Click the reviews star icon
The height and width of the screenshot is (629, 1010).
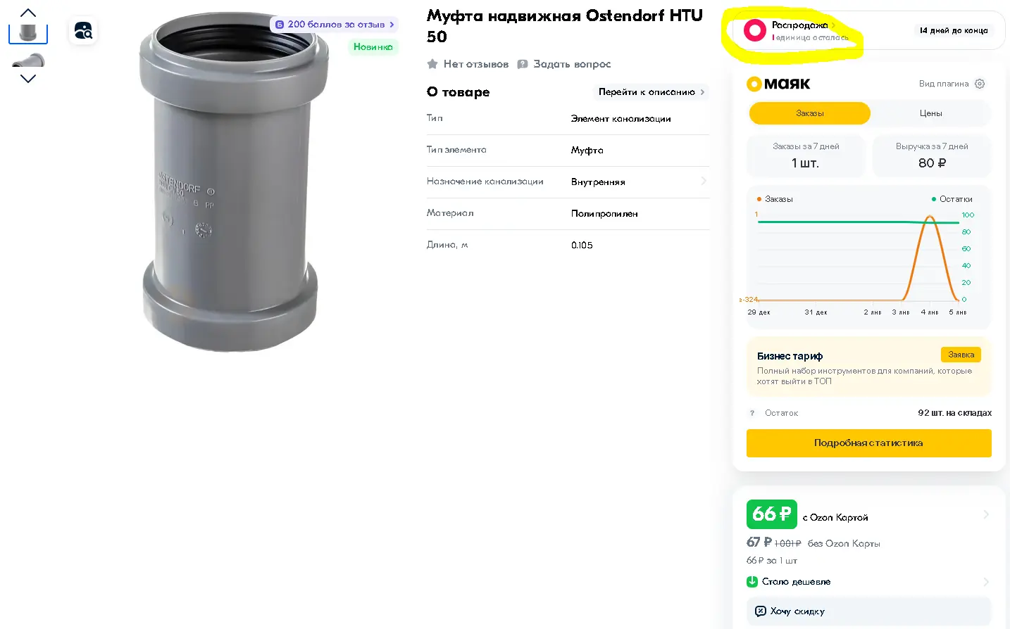432,64
